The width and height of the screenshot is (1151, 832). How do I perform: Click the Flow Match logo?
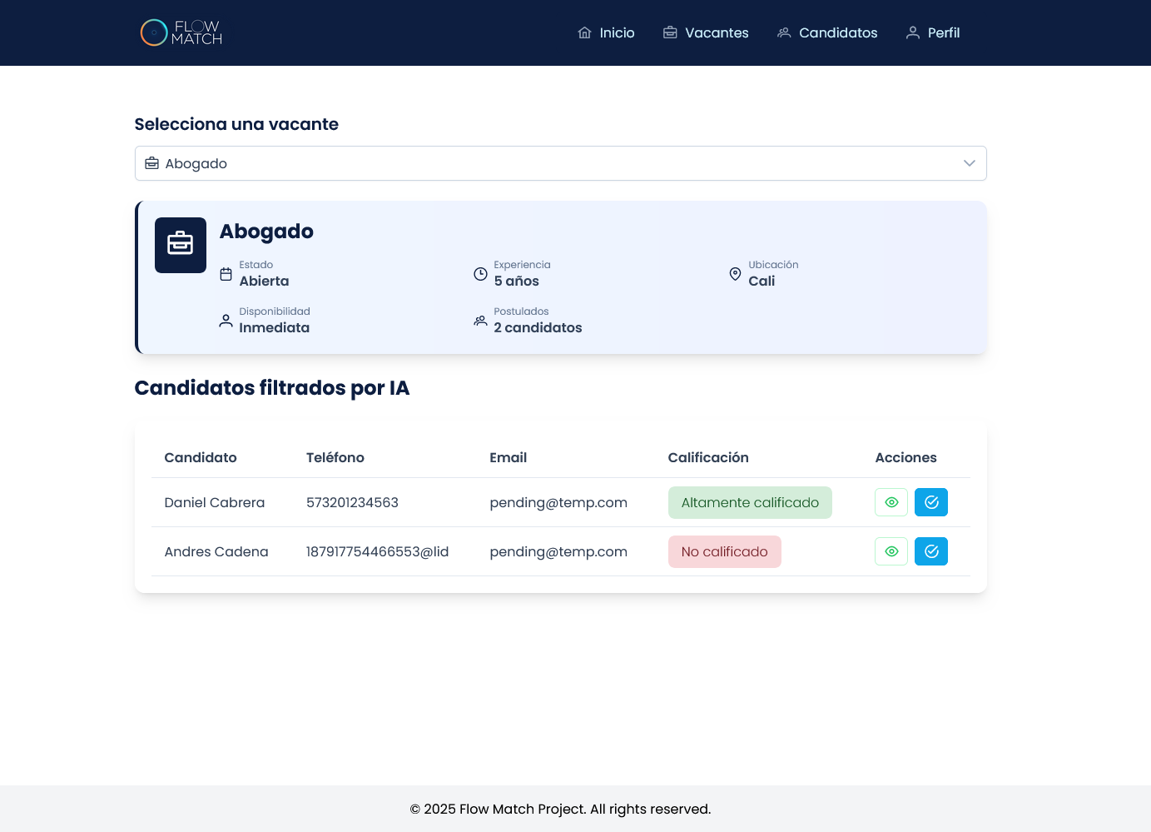click(181, 32)
